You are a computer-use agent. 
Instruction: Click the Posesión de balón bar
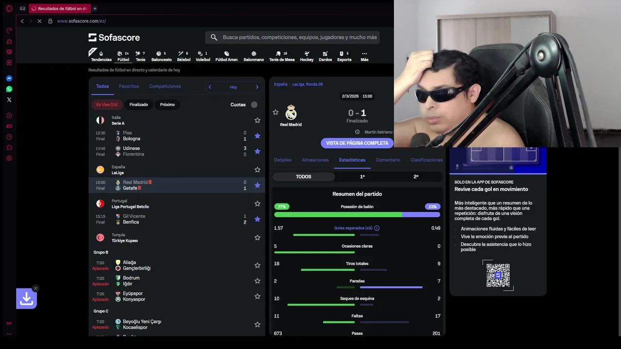tap(357, 214)
